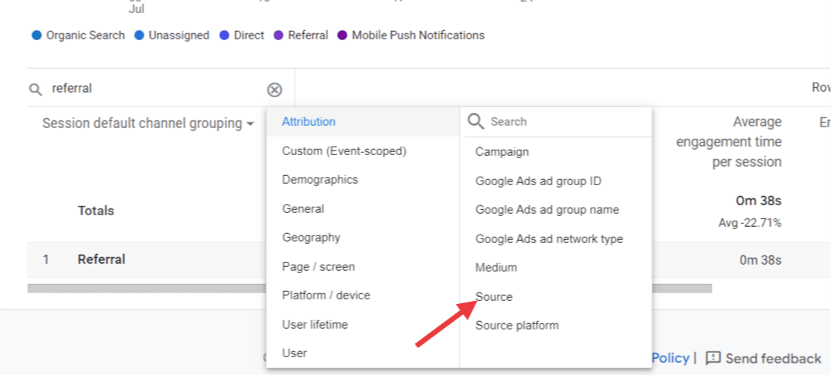Click the magnifier icon in the dimension search
This screenshot has width=831, height=375.
(x=476, y=122)
